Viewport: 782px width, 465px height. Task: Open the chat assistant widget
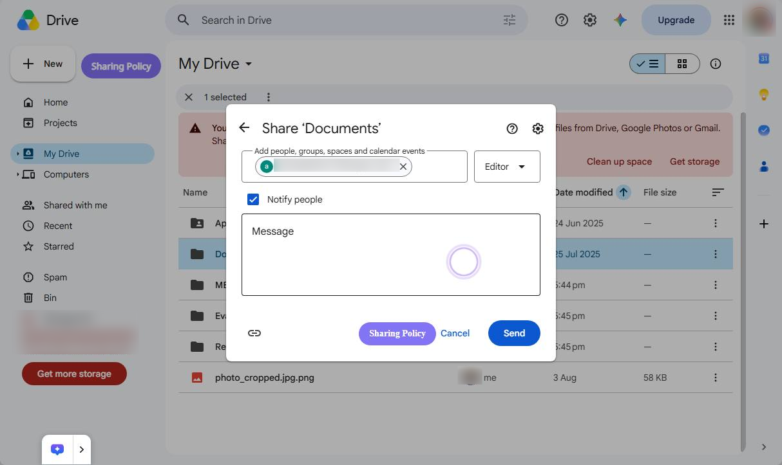(57, 450)
